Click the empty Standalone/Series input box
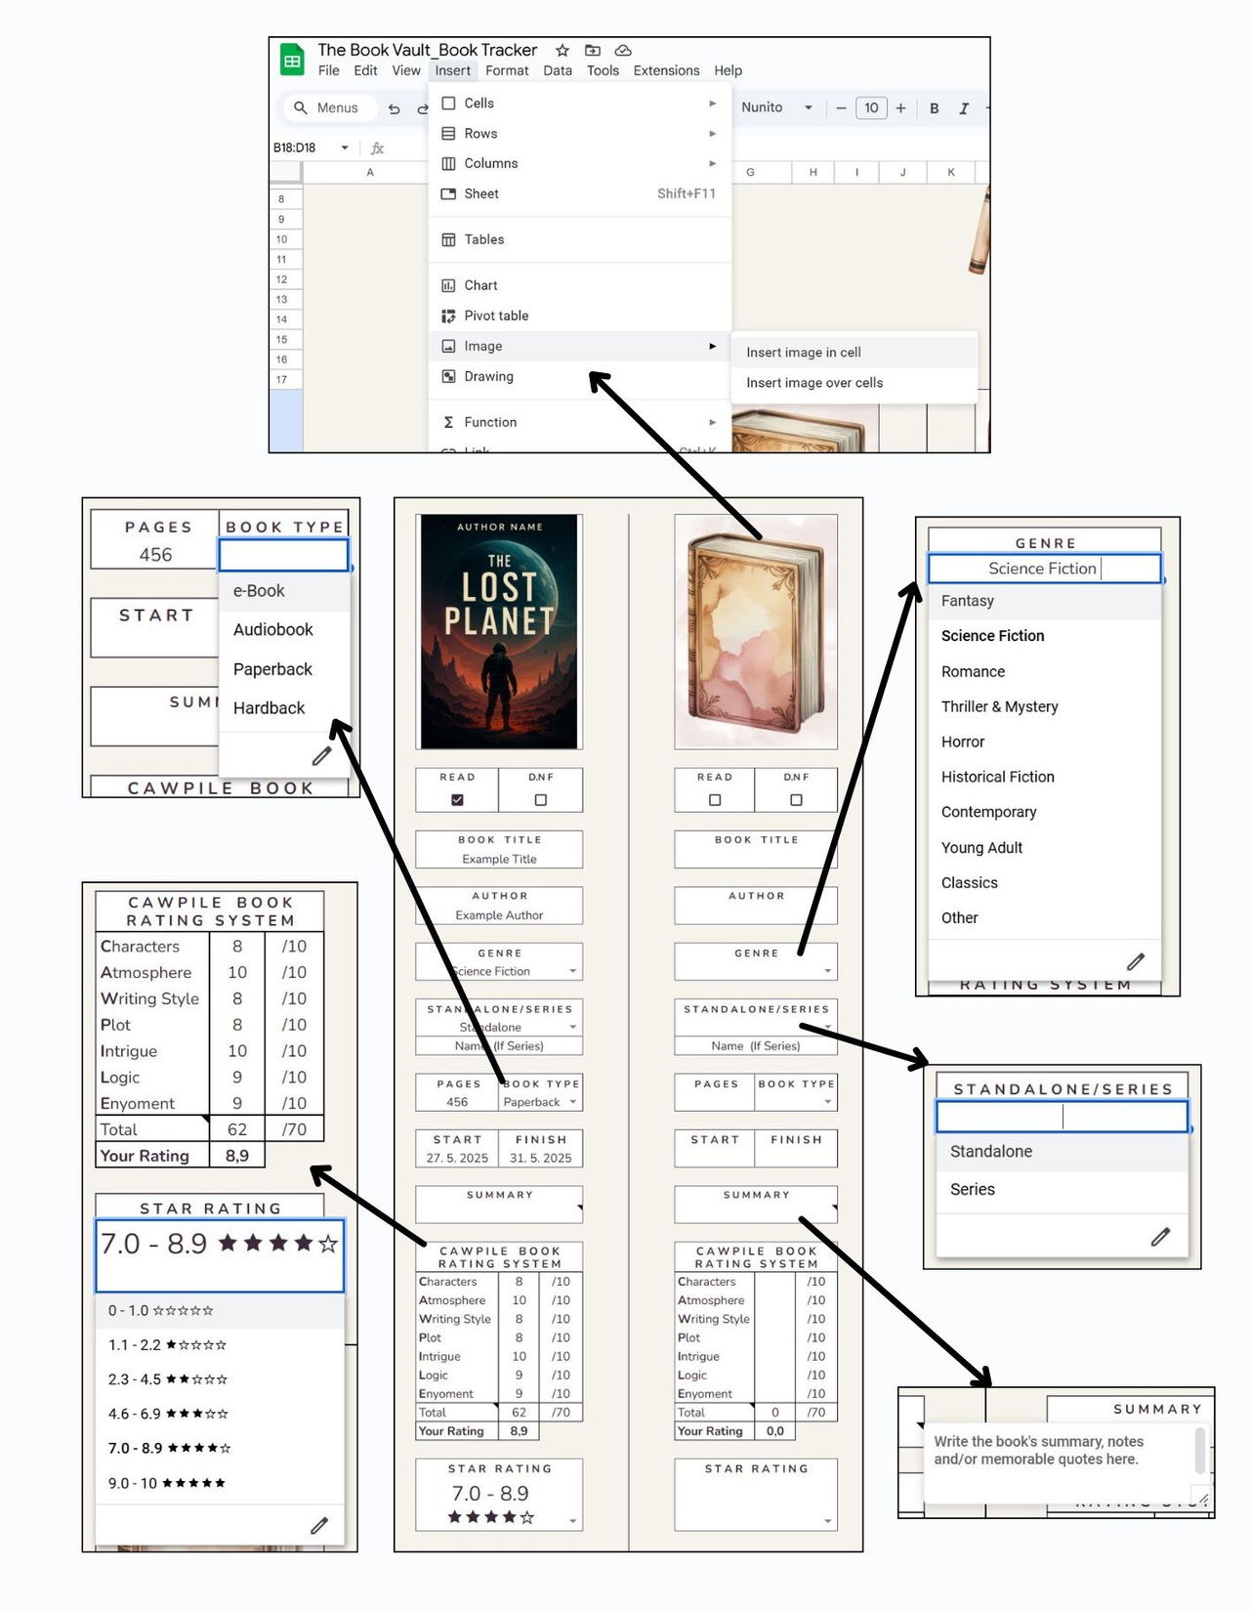 [x=1062, y=1117]
